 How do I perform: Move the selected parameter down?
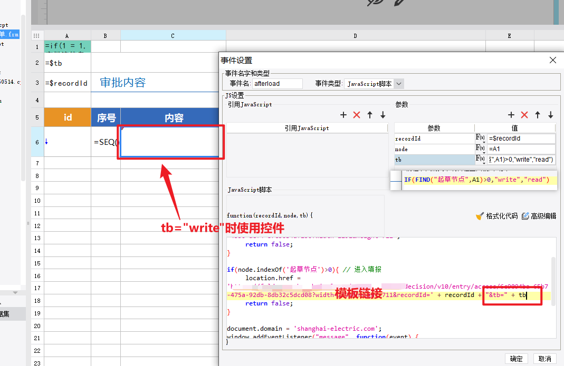coord(551,115)
